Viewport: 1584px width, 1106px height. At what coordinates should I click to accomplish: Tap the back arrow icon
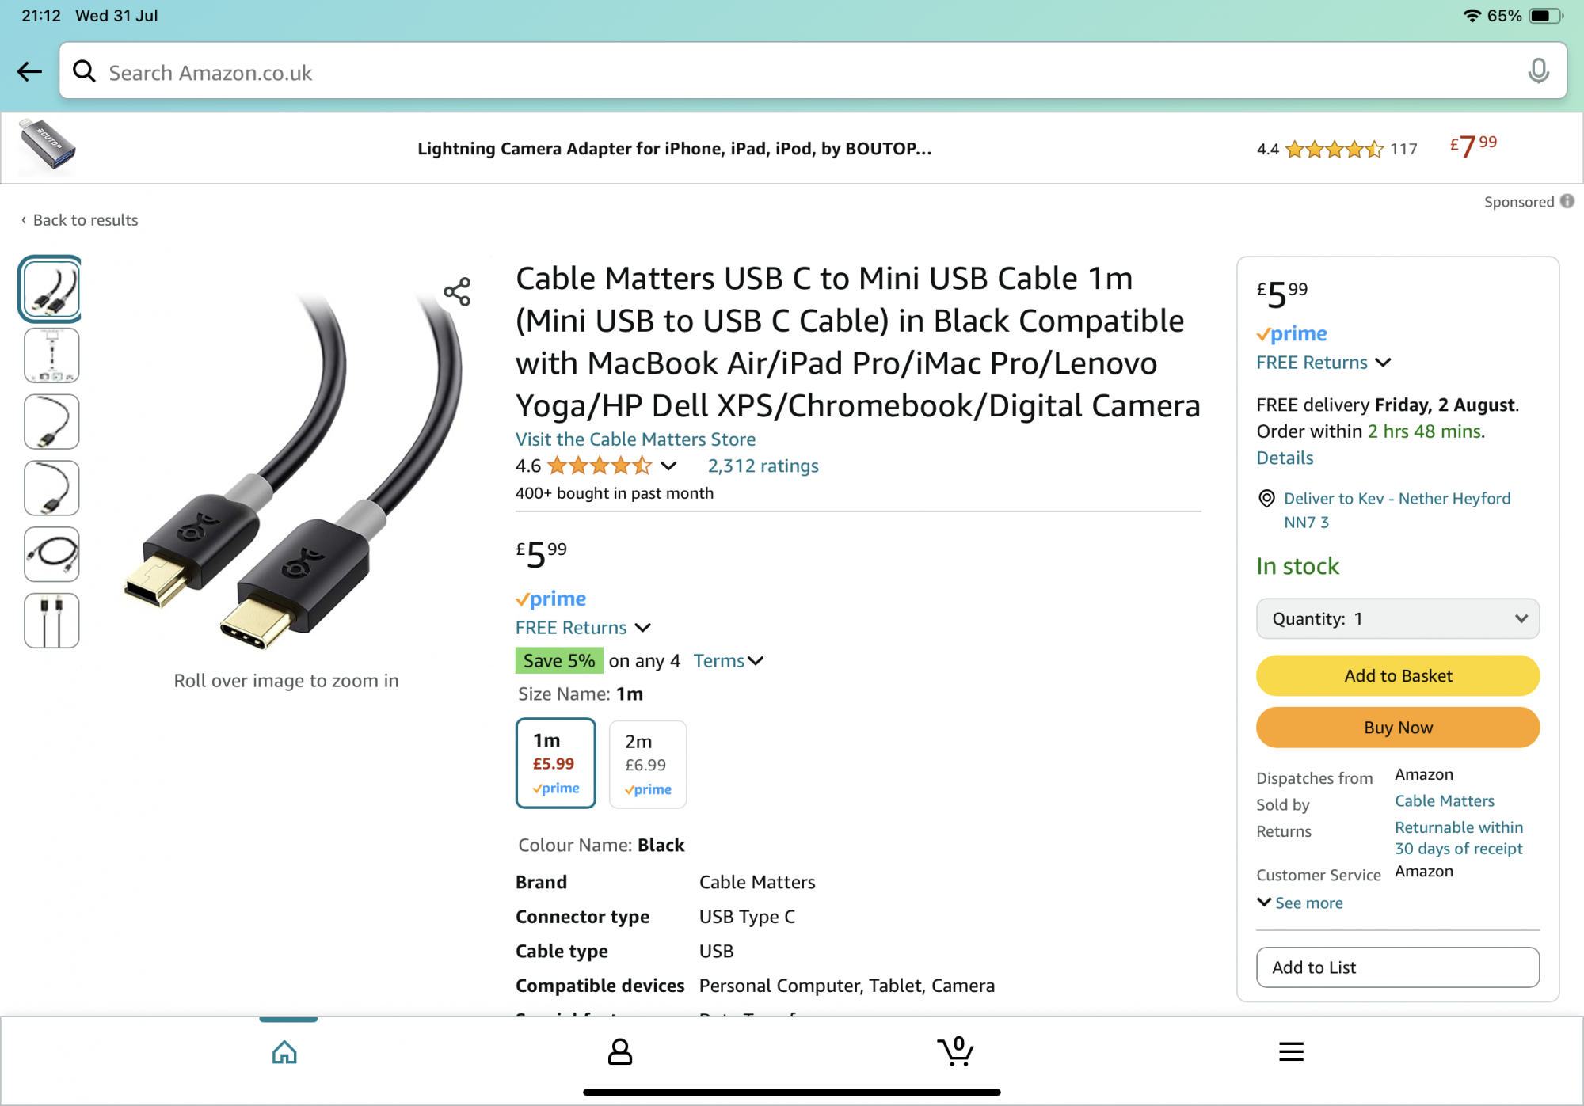pyautogui.click(x=29, y=72)
